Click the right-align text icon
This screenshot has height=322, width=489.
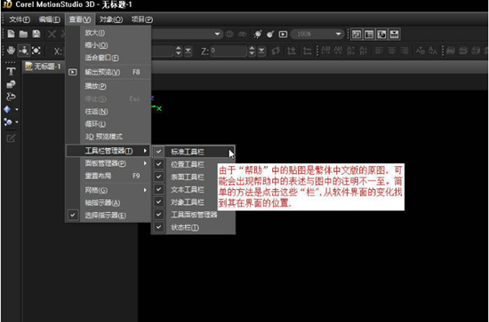point(405,51)
